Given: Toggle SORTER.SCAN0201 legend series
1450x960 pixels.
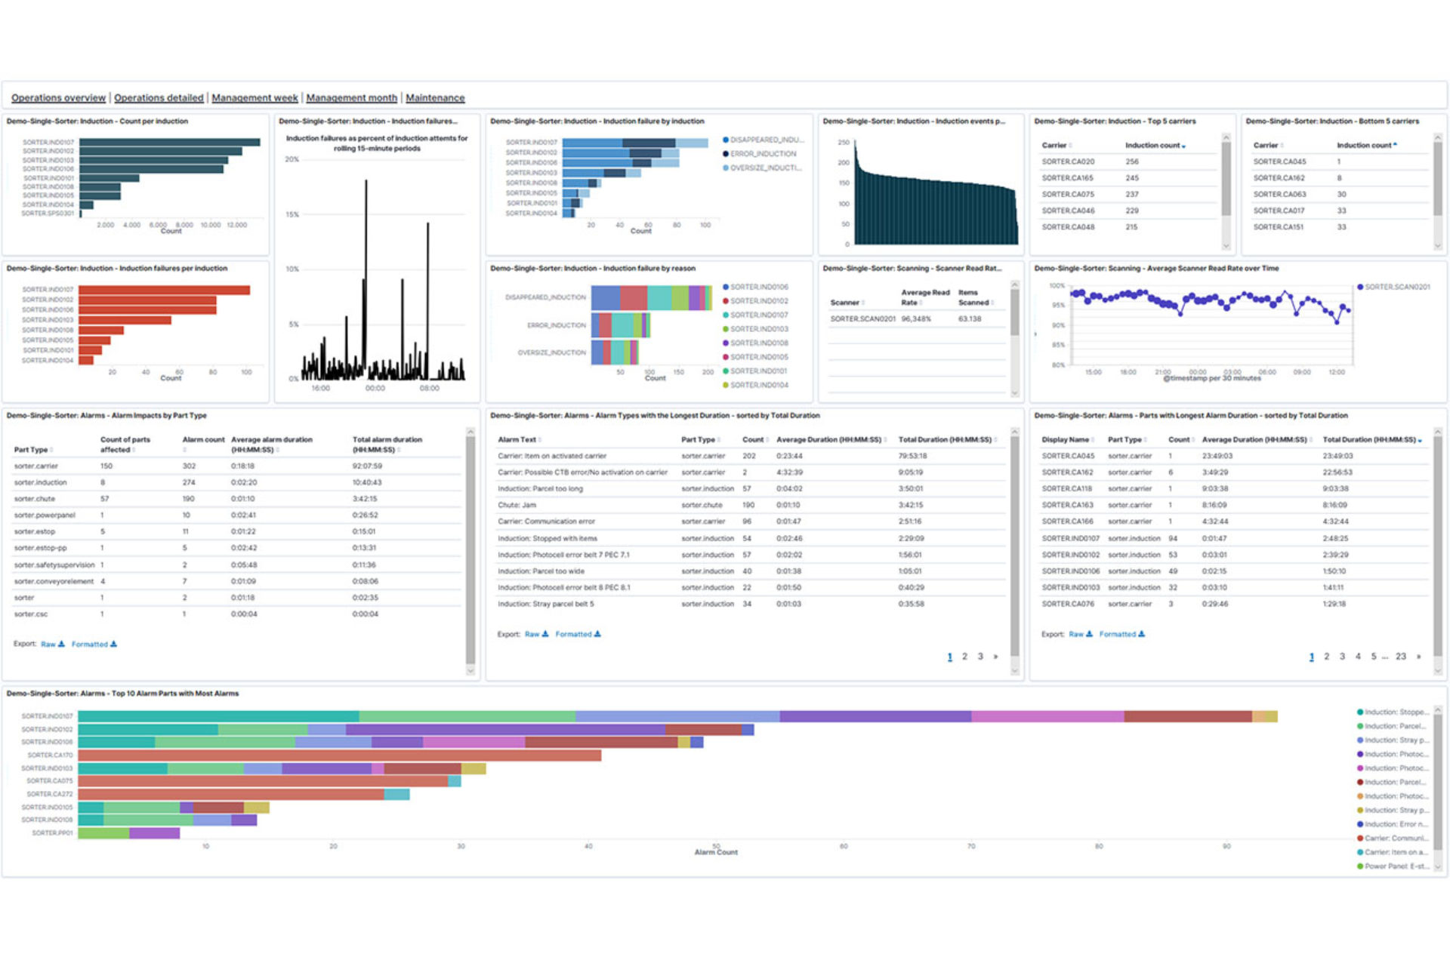Looking at the screenshot, I should coord(1393,287).
